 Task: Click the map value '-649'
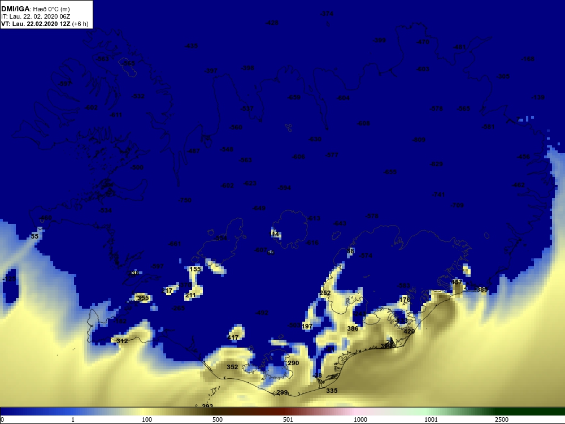pos(259,208)
